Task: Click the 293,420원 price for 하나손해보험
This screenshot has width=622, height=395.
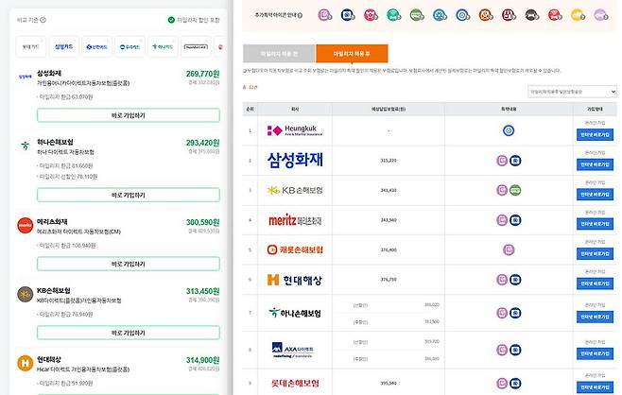Action: point(202,143)
